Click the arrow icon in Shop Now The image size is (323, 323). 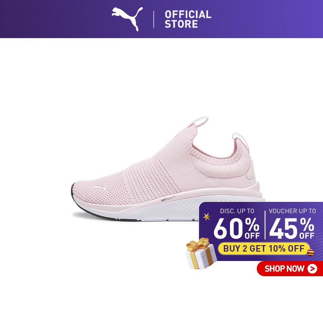(x=312, y=269)
